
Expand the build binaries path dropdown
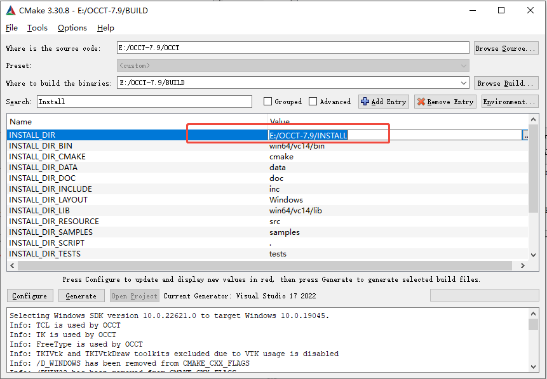464,83
